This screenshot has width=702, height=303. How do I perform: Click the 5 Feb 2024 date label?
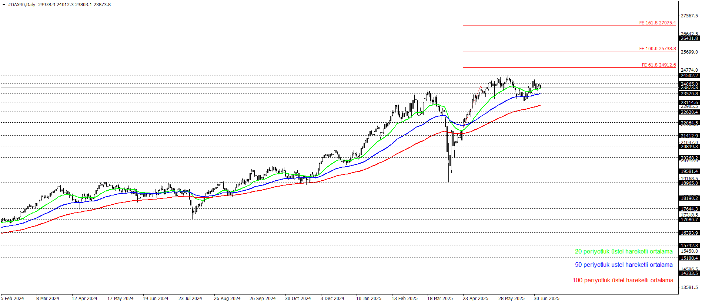click(x=12, y=299)
